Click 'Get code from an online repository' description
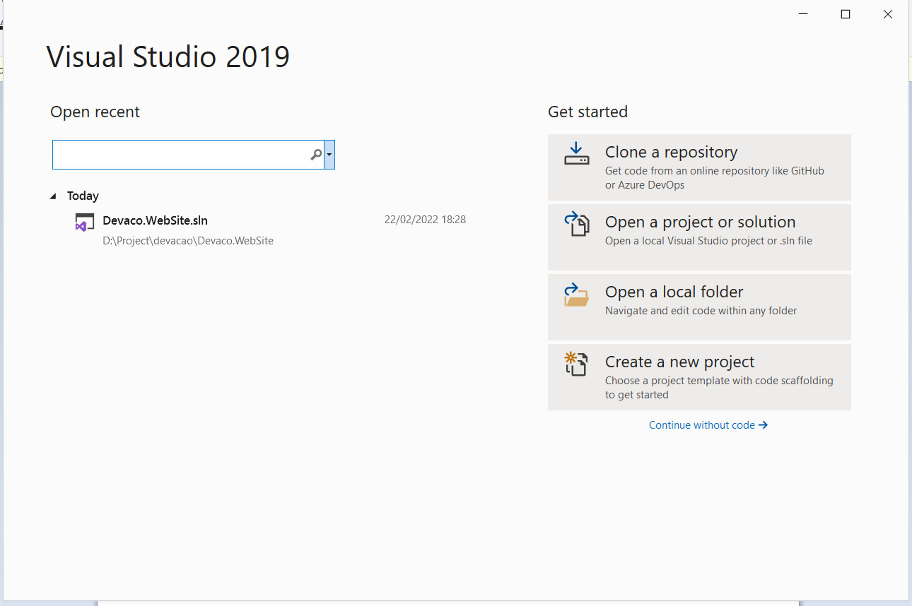Image resolution: width=912 pixels, height=606 pixels. pos(715,178)
